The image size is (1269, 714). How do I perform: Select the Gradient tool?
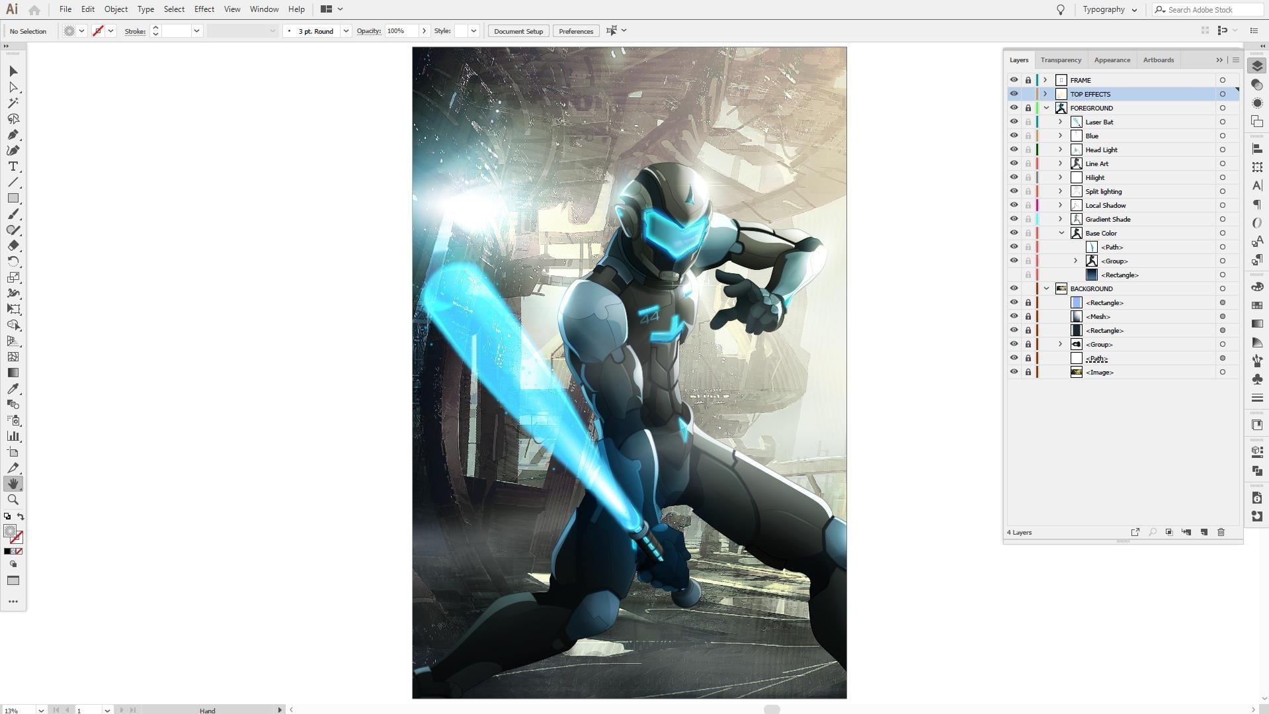(x=13, y=373)
